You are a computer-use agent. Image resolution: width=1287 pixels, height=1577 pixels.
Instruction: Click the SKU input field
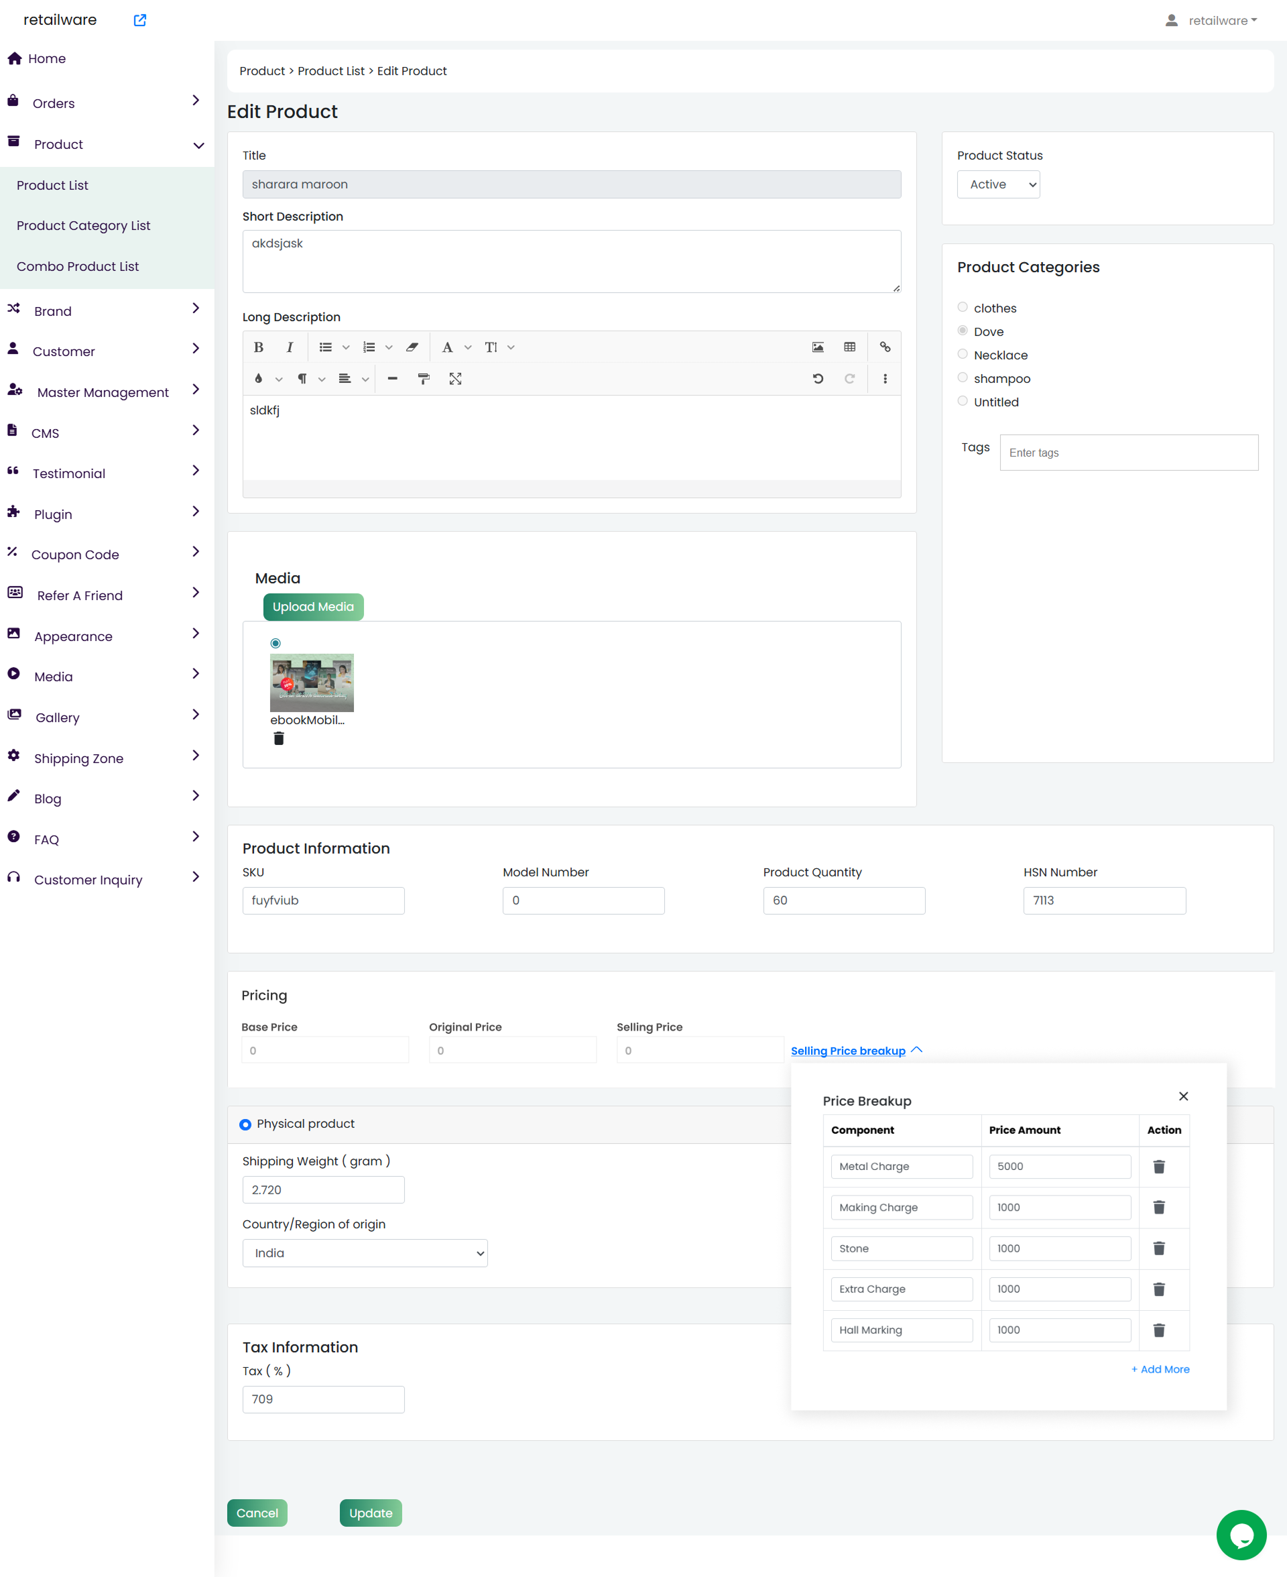pos(323,900)
